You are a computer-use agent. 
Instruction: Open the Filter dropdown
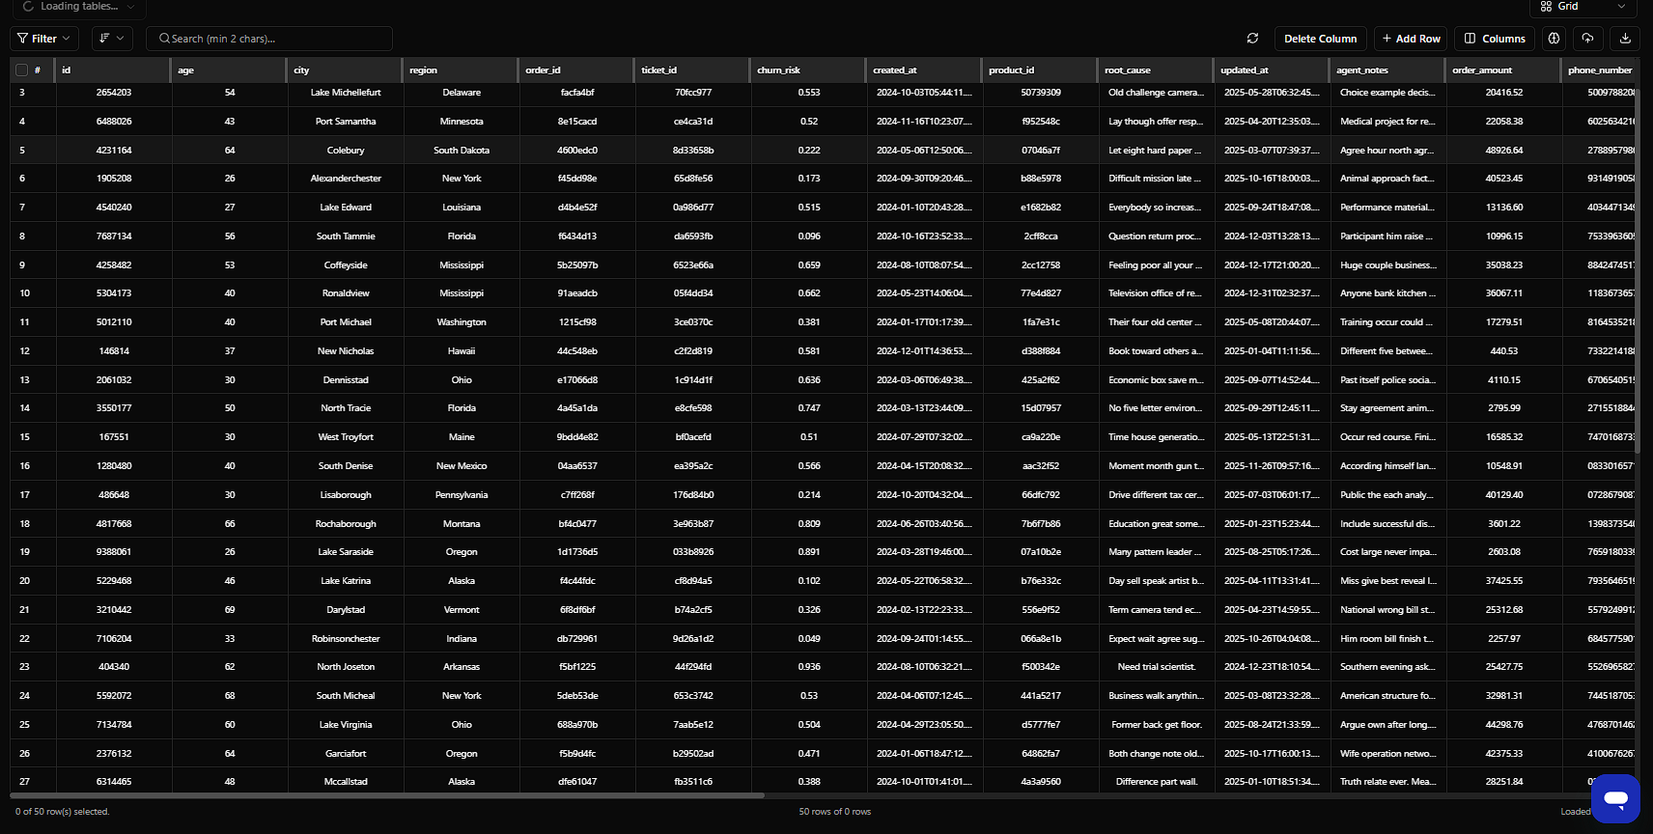44,39
